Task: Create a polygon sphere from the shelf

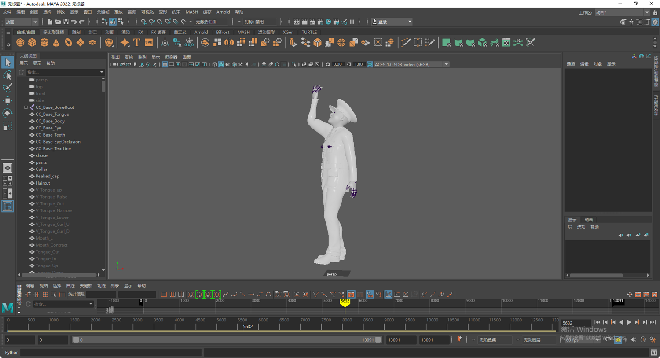Action: click(x=20, y=43)
